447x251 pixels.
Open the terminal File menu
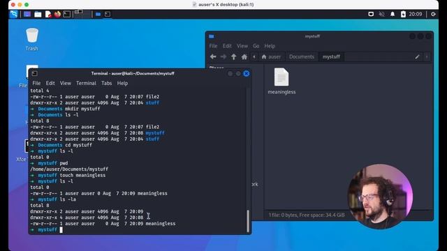(x=36, y=83)
